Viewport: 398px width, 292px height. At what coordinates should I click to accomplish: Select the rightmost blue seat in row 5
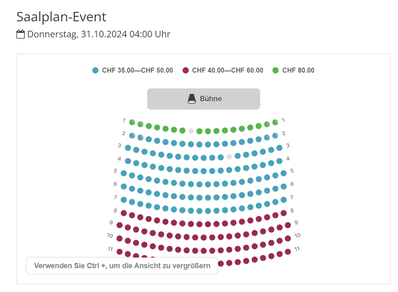(284, 173)
